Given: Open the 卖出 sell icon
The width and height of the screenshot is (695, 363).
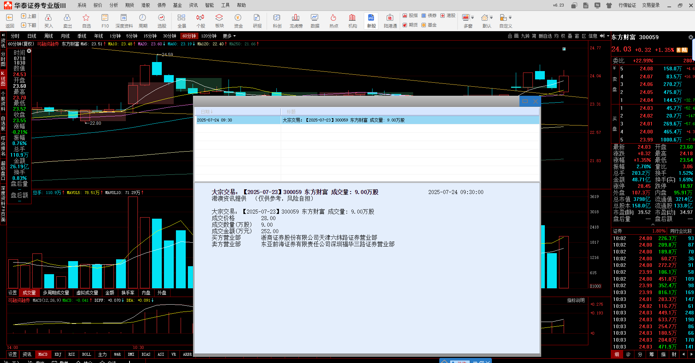Looking at the screenshot, I should coord(67,21).
